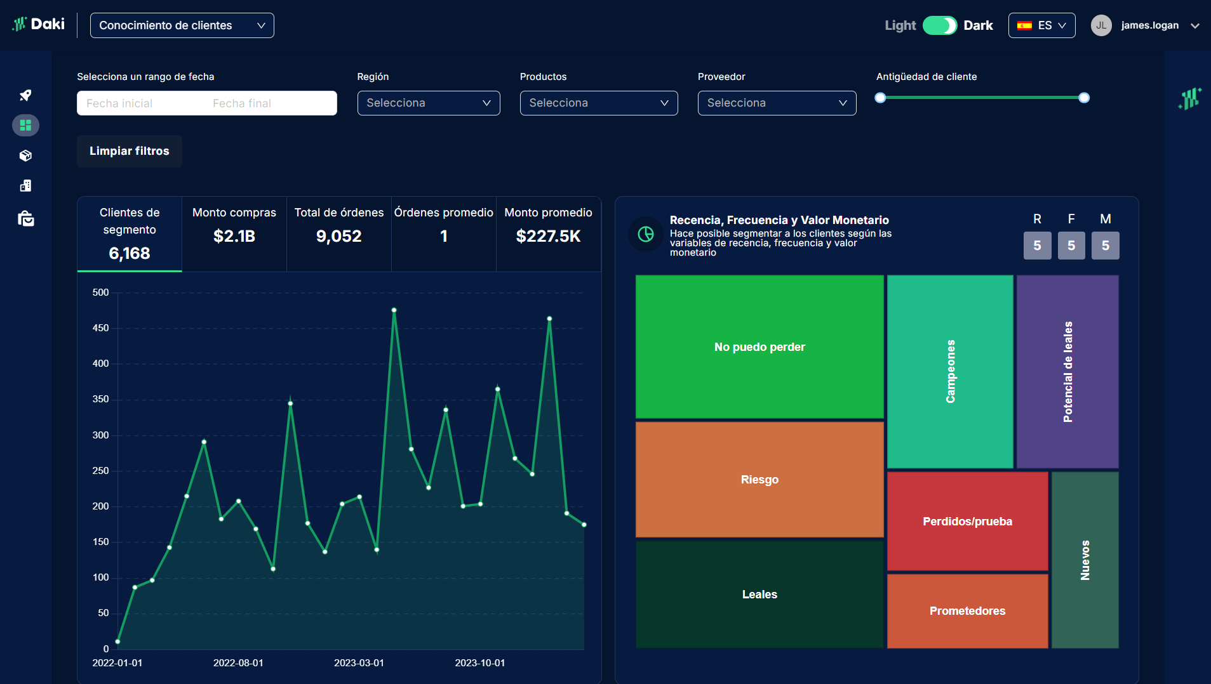Select the Clientes de segmento tab
Screen dimensions: 1211x684
[x=130, y=233]
